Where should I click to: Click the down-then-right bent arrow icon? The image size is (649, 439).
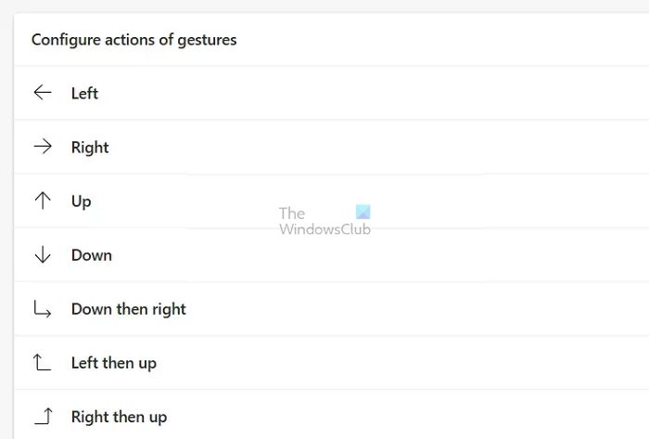(x=42, y=309)
